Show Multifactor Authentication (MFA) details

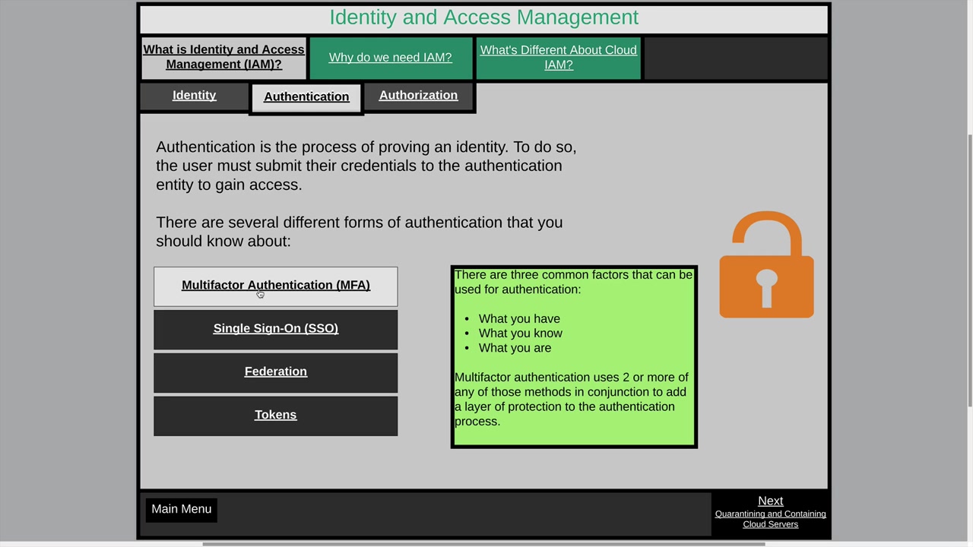(276, 286)
